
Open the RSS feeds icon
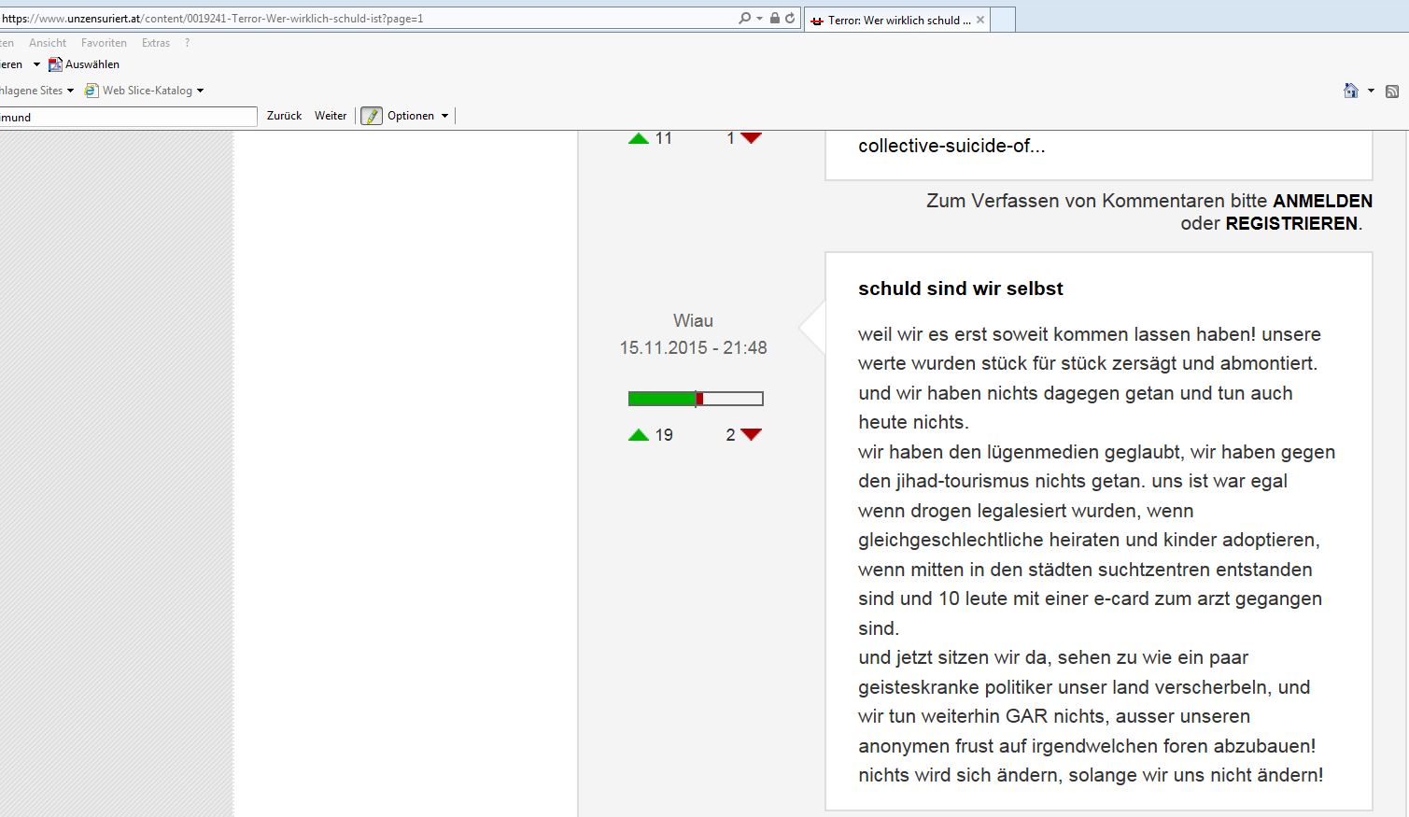[x=1391, y=91]
